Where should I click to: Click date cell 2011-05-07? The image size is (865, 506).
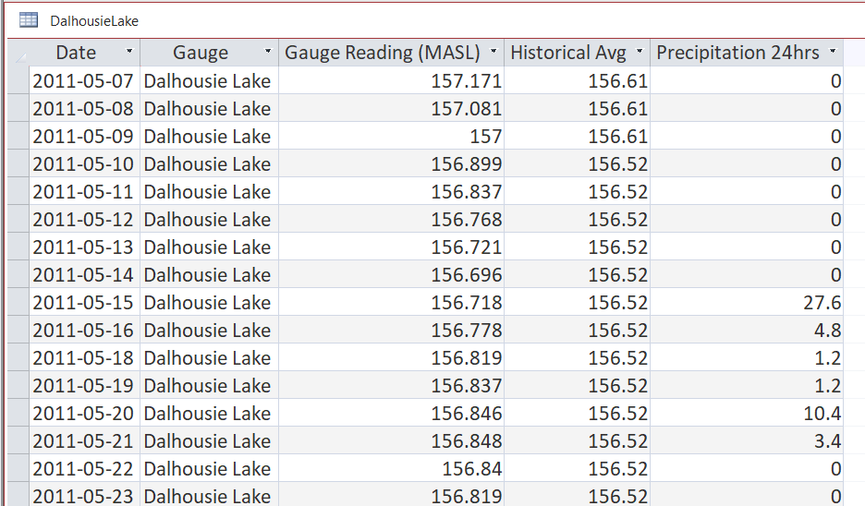(83, 81)
